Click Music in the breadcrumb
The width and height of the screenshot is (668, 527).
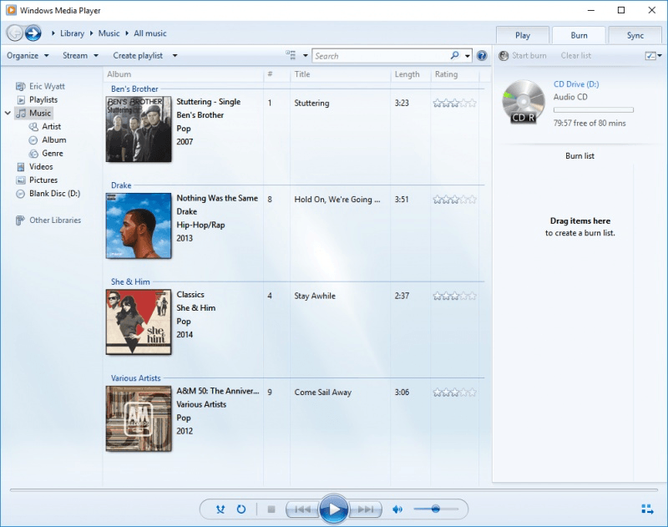point(109,33)
